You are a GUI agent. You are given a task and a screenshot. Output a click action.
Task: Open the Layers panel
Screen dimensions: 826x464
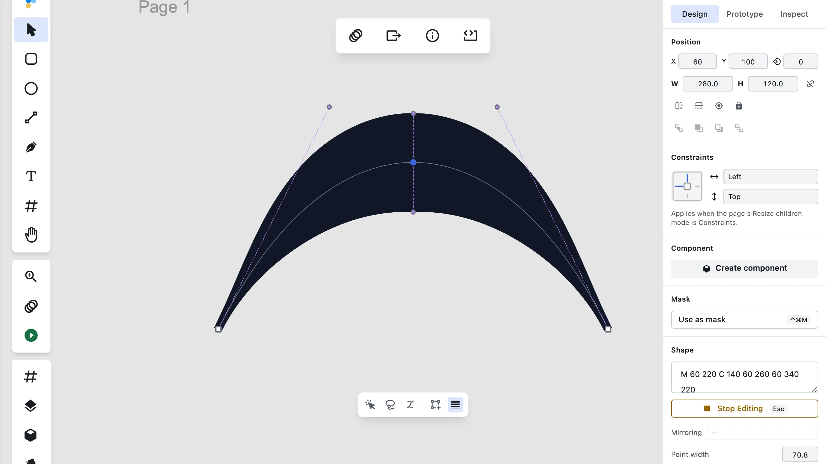[x=31, y=406]
